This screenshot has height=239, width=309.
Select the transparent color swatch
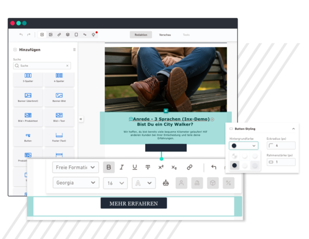234,156
